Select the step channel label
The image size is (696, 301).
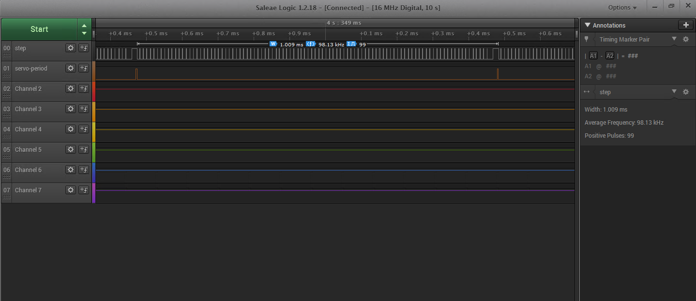[20, 48]
